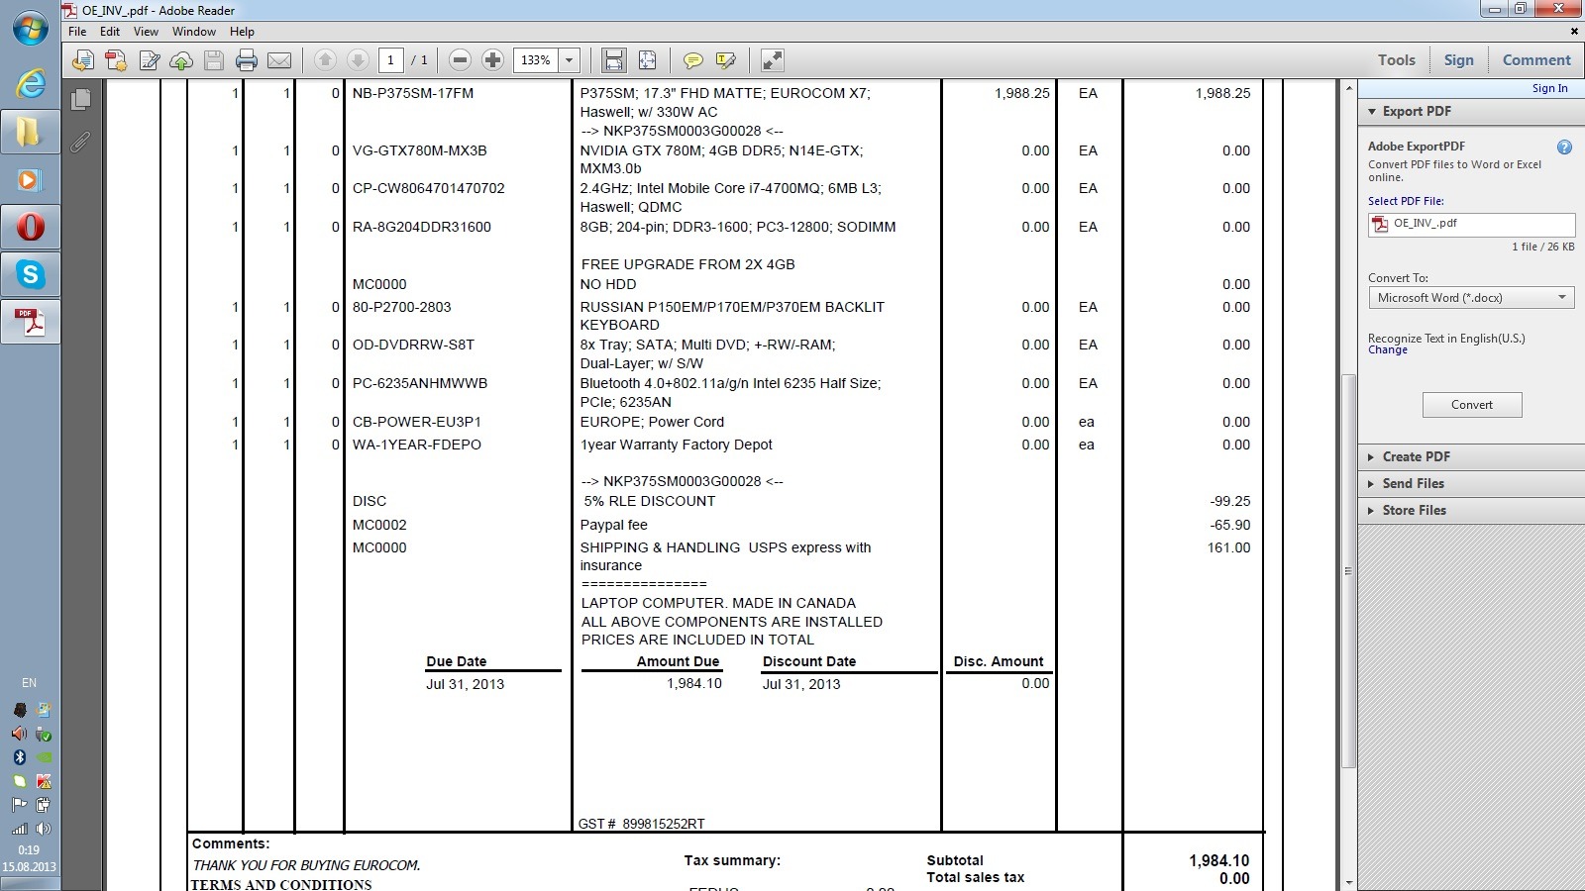Open the Convert To Microsoft Word dropdown
The height and width of the screenshot is (891, 1585).
coord(1471,298)
